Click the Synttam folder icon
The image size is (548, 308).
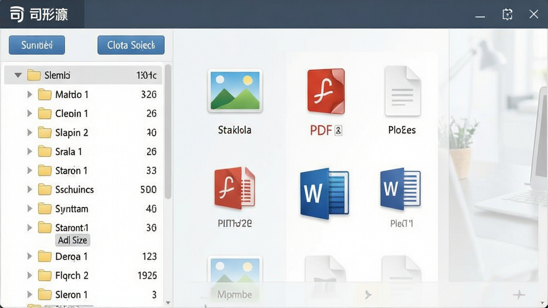tap(45, 209)
